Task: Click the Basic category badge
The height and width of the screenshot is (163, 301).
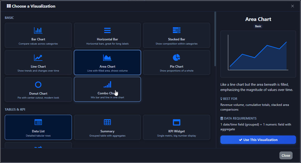Action: (258, 26)
